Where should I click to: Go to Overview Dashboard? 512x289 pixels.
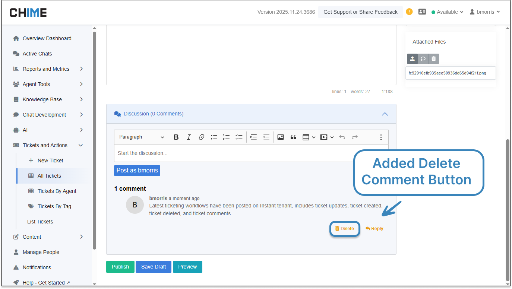(47, 38)
